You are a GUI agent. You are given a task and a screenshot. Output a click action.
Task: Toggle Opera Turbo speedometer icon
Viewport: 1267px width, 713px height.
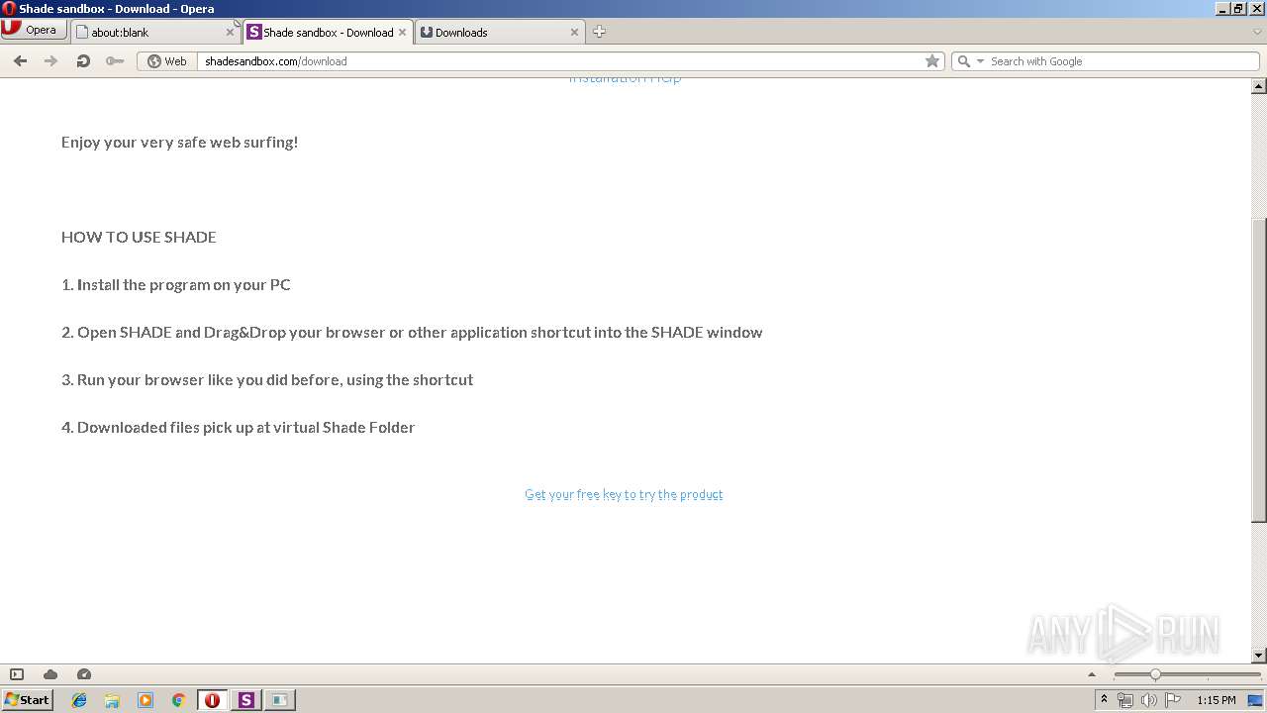tap(84, 674)
